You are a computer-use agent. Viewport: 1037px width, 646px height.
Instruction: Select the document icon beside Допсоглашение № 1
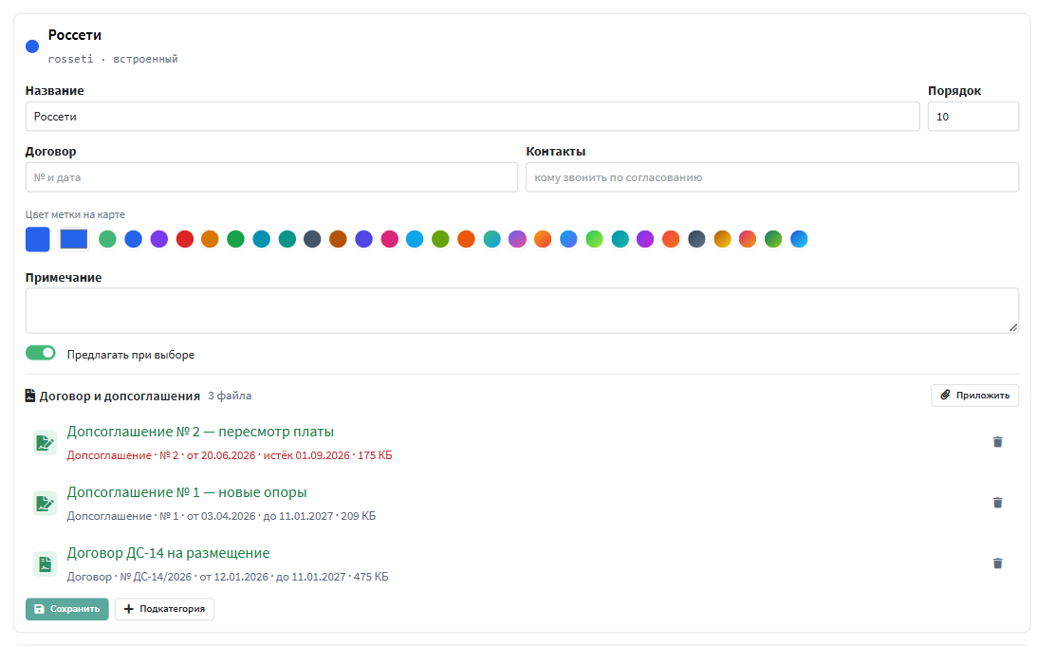point(45,504)
